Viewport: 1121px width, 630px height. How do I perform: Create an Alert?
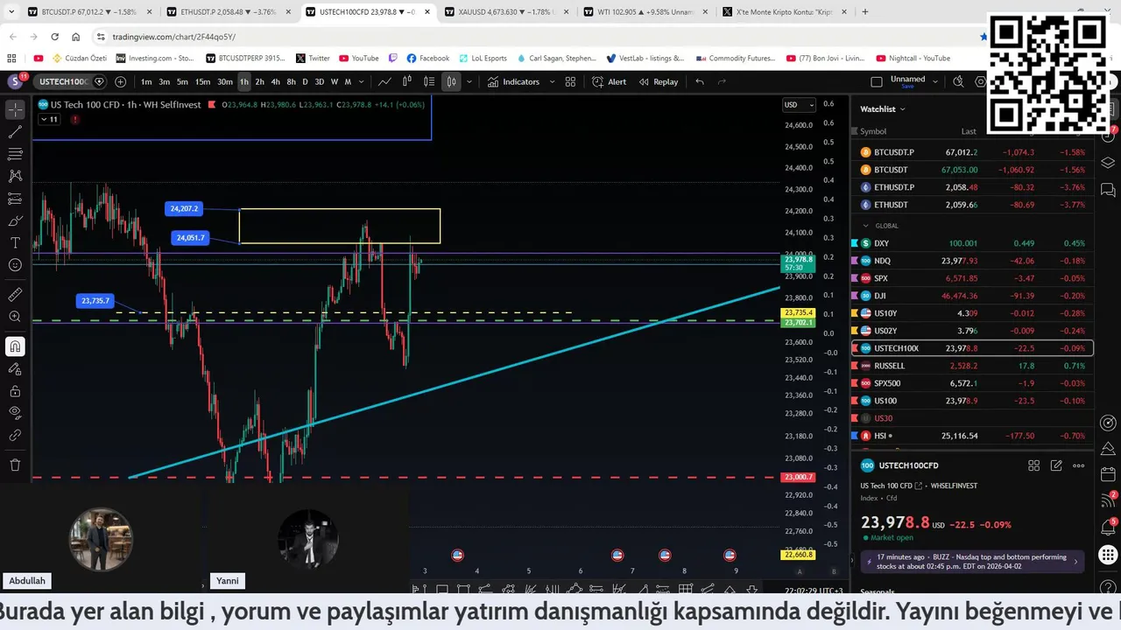click(x=609, y=81)
